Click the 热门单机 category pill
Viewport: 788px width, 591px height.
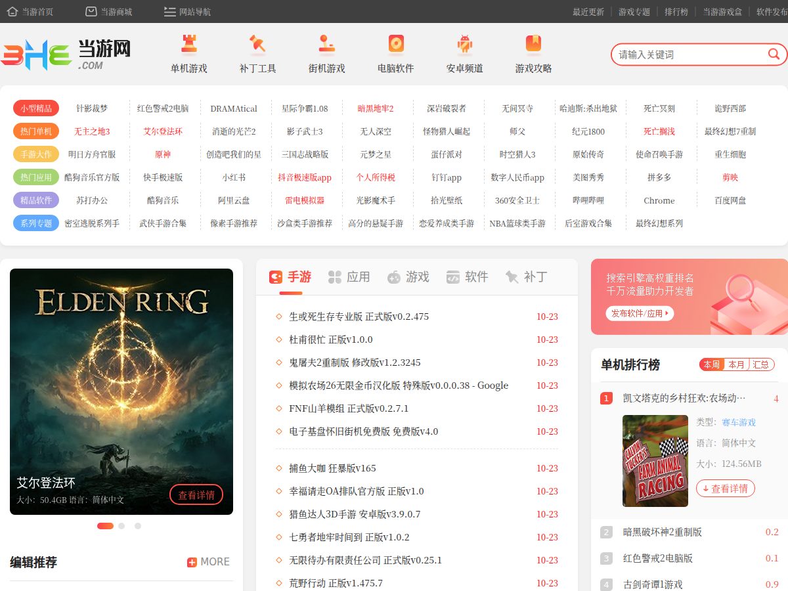[36, 131]
